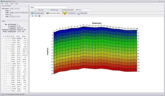Select the cell with value 43.2356
This screenshot has width=165, height=96.
click(19, 85)
